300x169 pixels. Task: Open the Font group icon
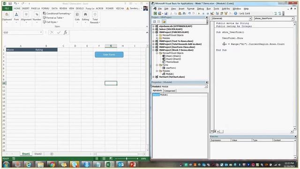pyautogui.click(x=16, y=15)
